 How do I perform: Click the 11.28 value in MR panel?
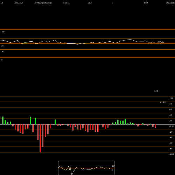click(163, 103)
